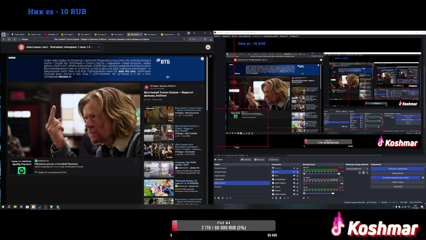The image size is (426, 240).
Task: Close the VTB advertisement banner
Action: tap(210, 56)
